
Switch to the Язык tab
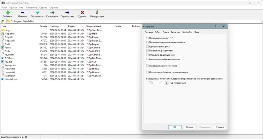click(197, 32)
